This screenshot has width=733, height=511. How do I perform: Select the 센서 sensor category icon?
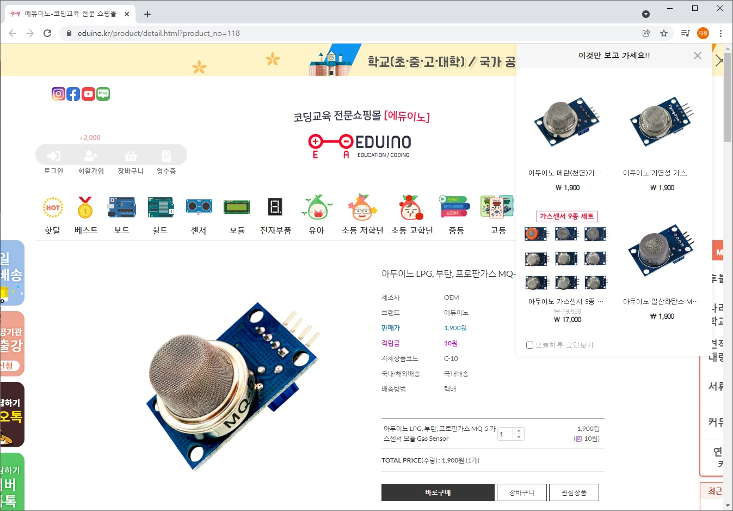[199, 207]
